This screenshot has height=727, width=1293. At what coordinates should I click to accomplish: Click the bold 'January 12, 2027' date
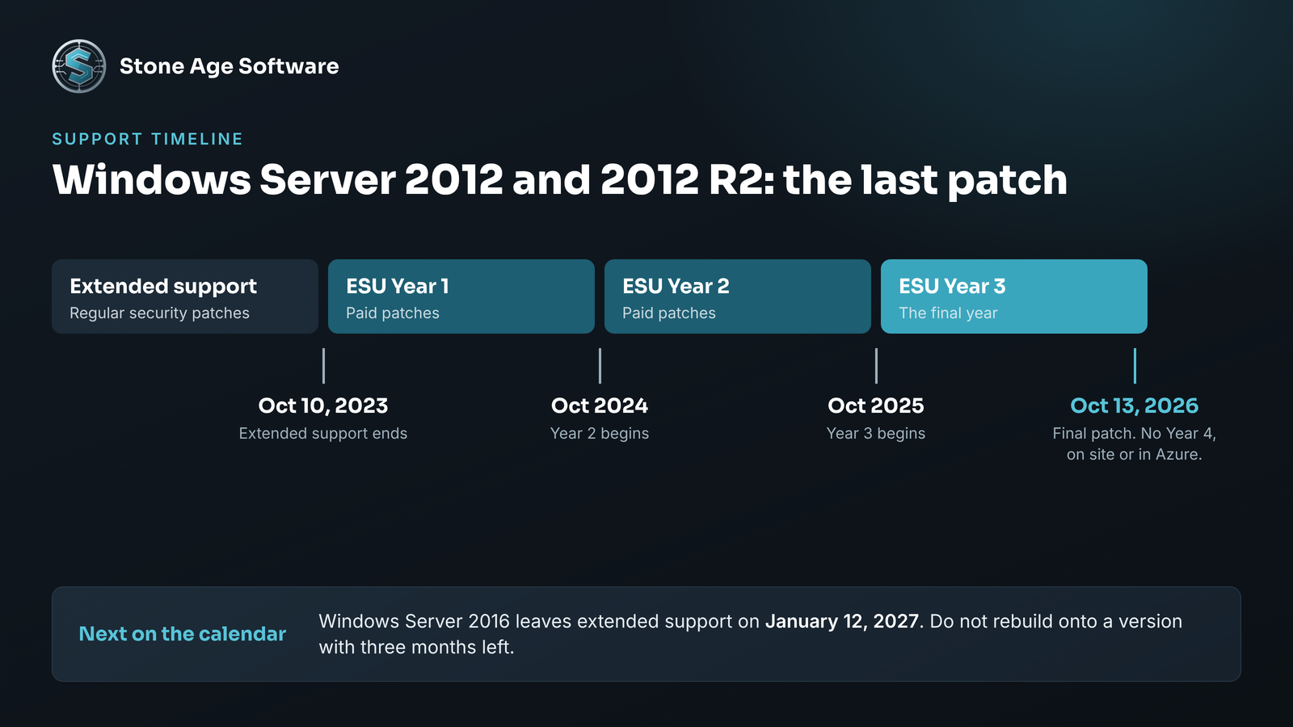tap(842, 621)
